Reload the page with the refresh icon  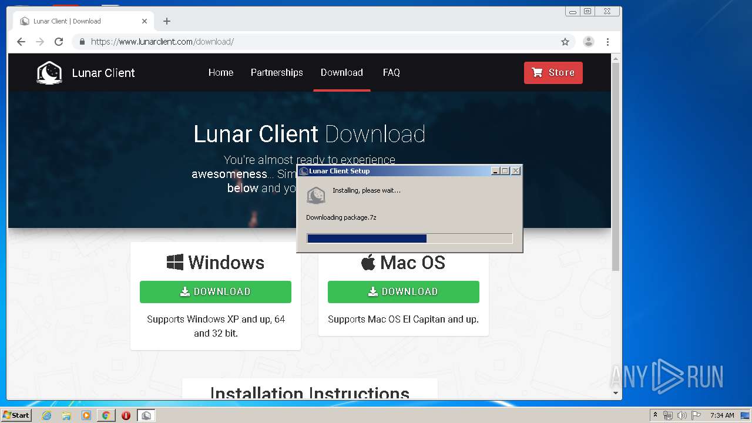[x=59, y=42]
